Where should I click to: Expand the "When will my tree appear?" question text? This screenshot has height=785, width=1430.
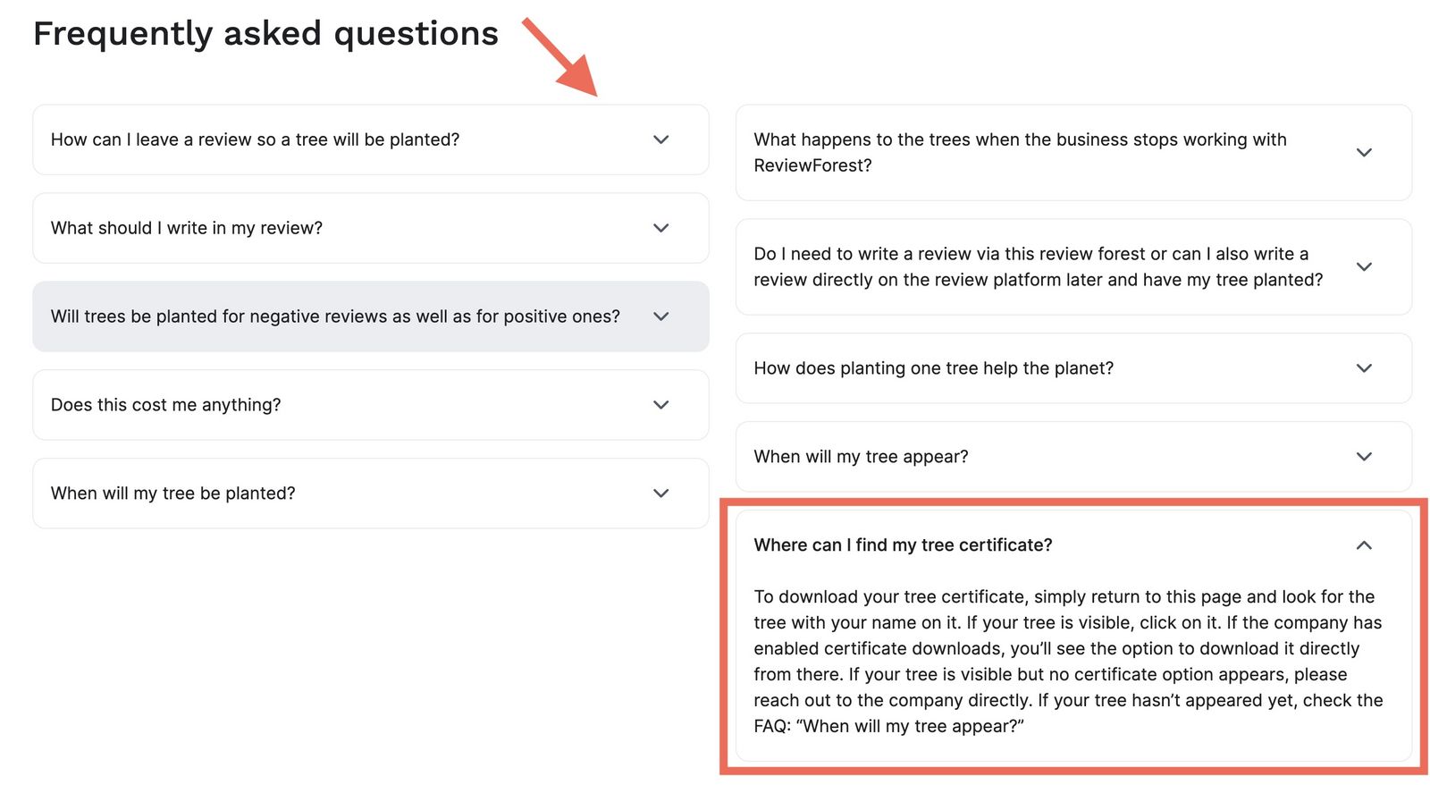click(861, 457)
